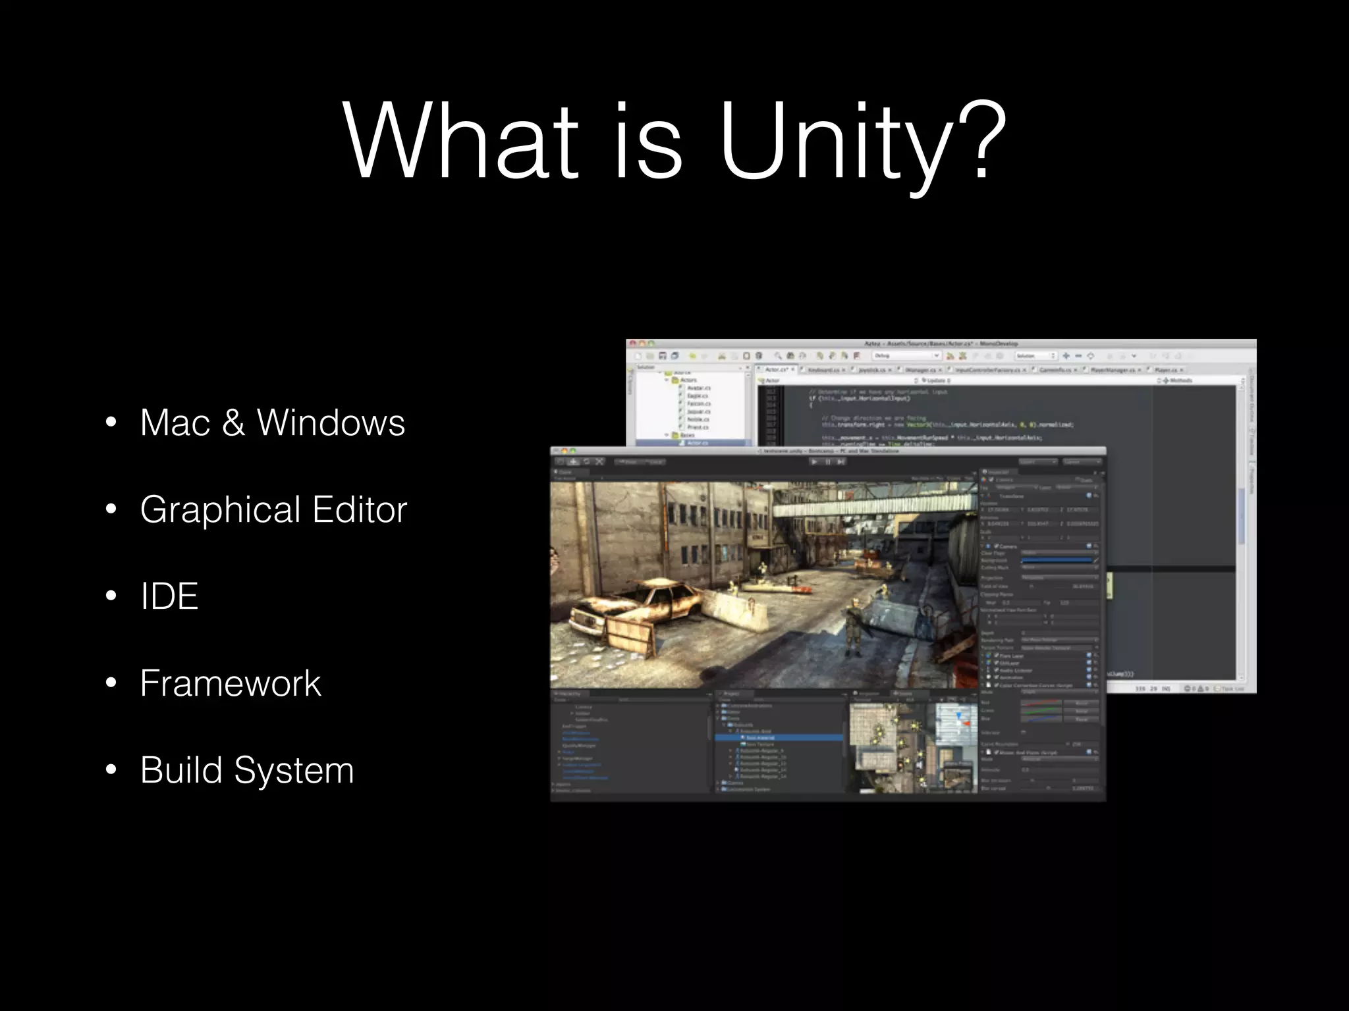This screenshot has width=1349, height=1011.
Task: Click the Save icon in MonoDevelop toolbar
Action: tap(663, 355)
